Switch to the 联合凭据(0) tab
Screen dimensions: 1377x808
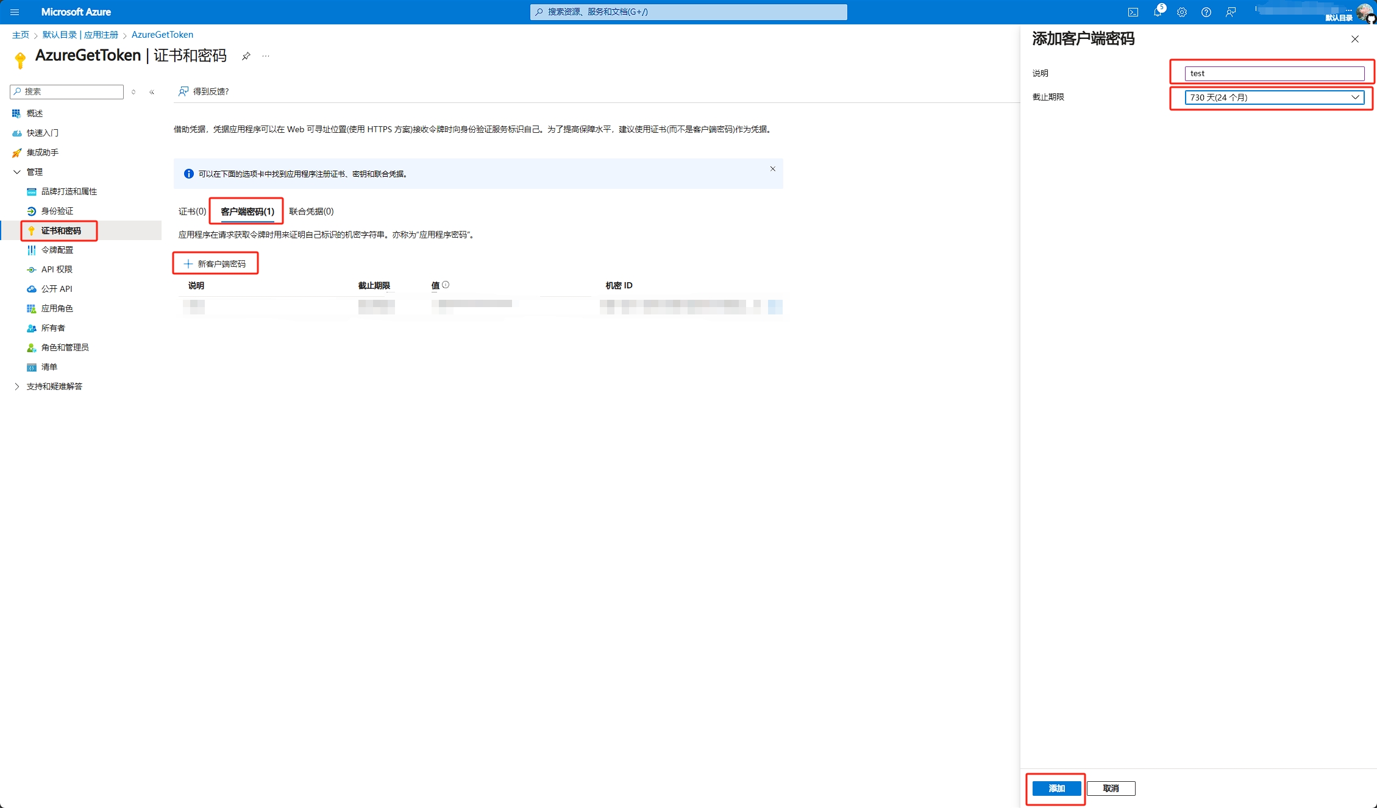(311, 211)
